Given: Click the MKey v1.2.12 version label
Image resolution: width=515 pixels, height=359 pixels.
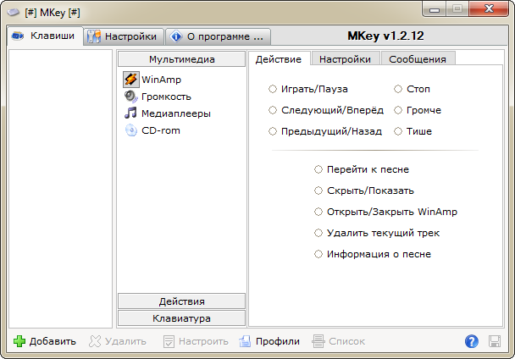Looking at the screenshot, I should click(x=385, y=36).
